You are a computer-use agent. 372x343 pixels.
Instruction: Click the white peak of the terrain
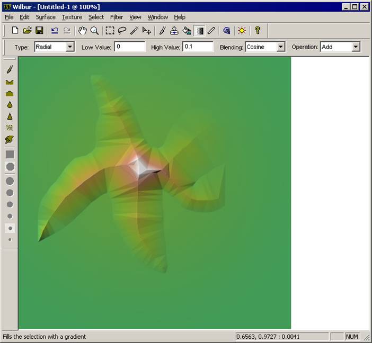point(140,166)
